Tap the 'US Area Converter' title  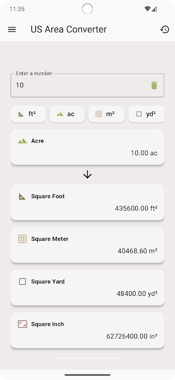click(68, 29)
